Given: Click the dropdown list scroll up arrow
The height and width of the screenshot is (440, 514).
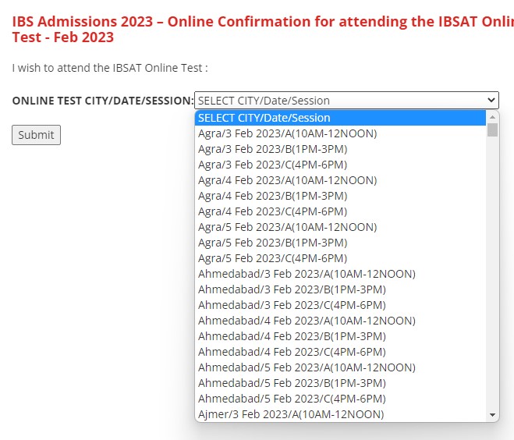Looking at the screenshot, I should pyautogui.click(x=492, y=117).
